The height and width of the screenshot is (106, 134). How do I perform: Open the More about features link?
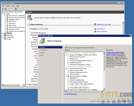(x=71, y=94)
